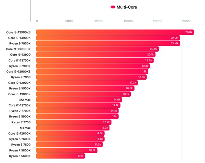Select the Ryzen 9 5950X bar

85,89
